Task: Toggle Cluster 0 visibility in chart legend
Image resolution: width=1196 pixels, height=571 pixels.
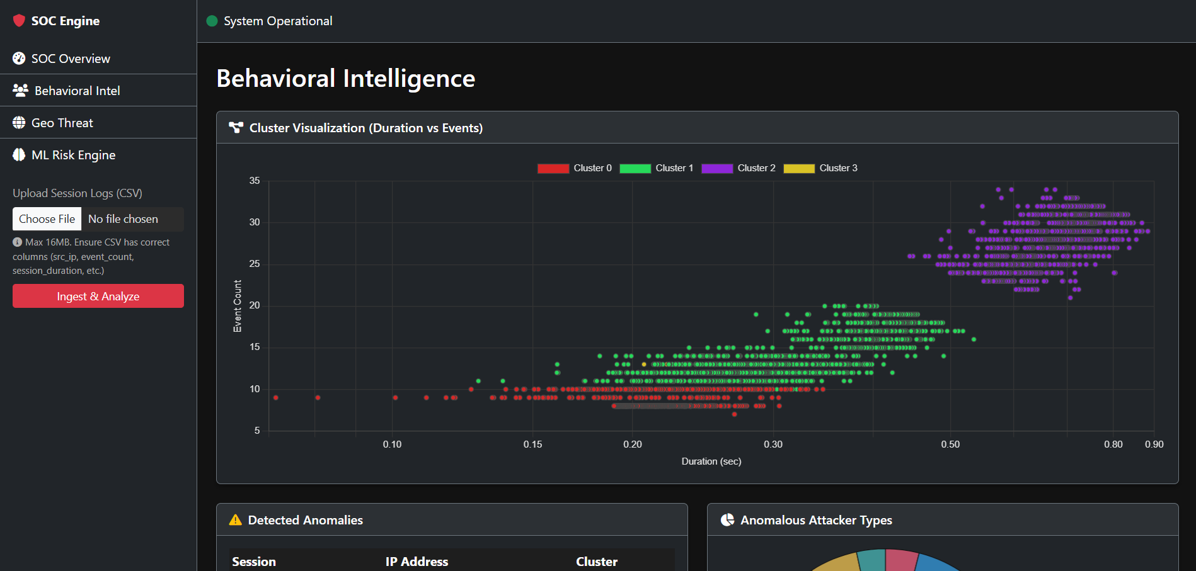Action: click(574, 168)
